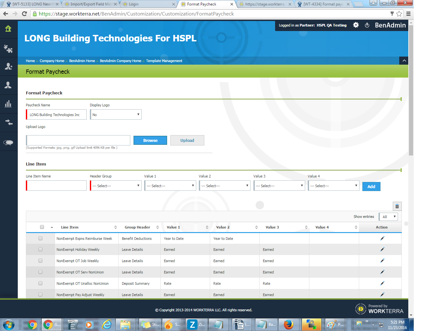Check the NonExempt Pay Adjust Weekly checkbox
The image size is (439, 331).
click(40, 294)
